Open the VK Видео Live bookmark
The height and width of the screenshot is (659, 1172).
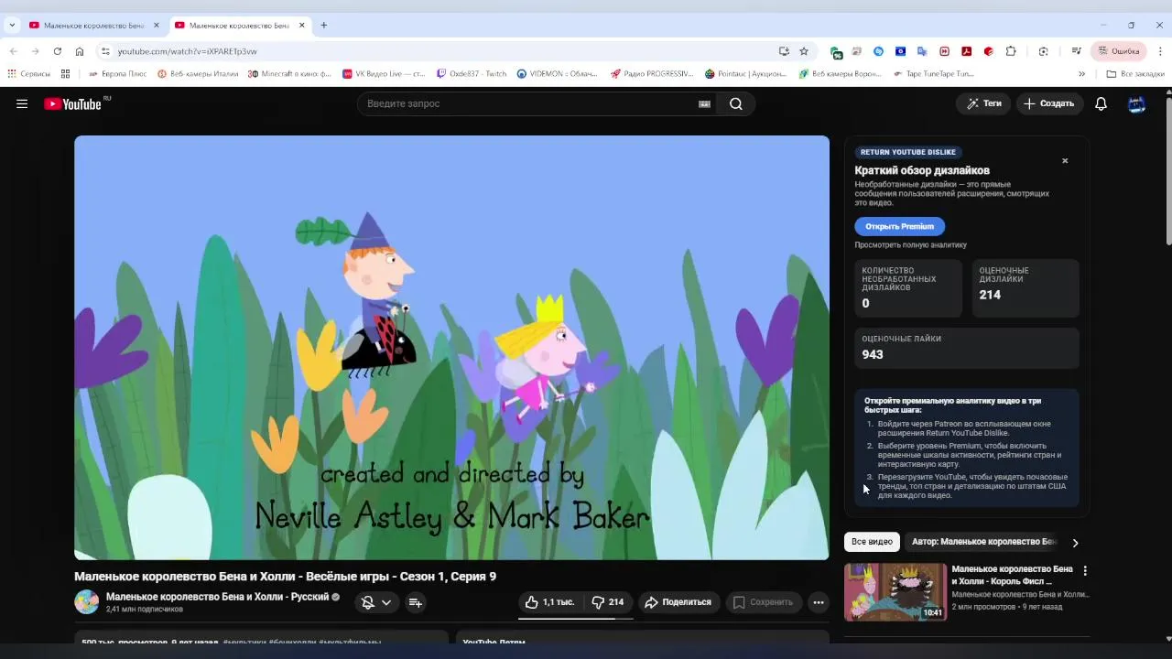click(384, 74)
